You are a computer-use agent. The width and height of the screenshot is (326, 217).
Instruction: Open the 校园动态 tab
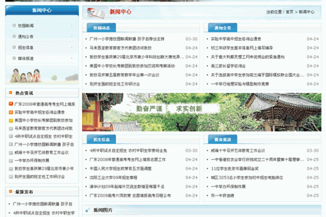[x=101, y=28]
